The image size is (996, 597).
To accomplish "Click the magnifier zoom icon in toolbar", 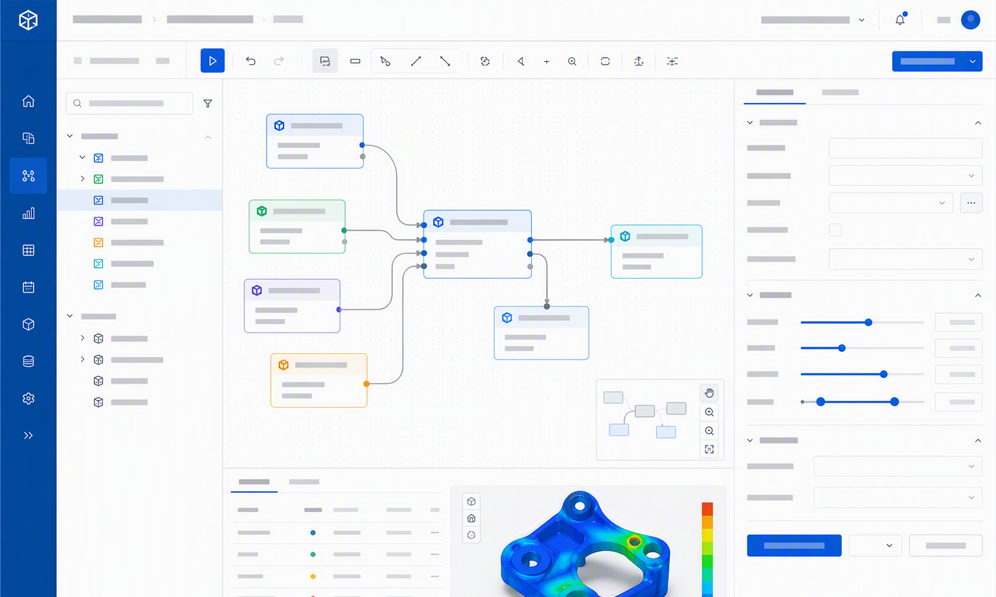I will point(572,61).
